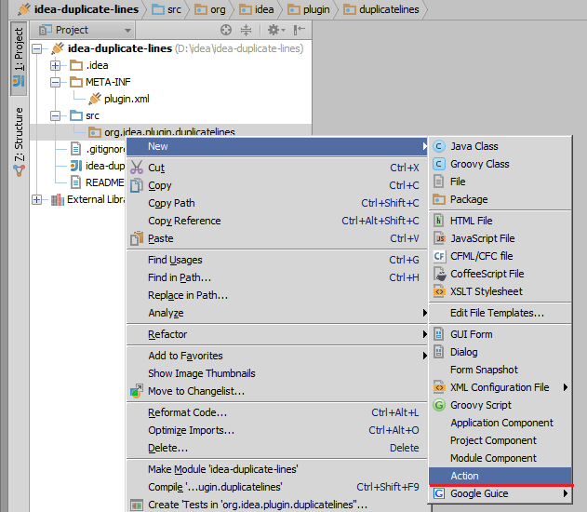Collapse the META-INF folder node
This screenshot has width=587, height=512.
point(56,82)
